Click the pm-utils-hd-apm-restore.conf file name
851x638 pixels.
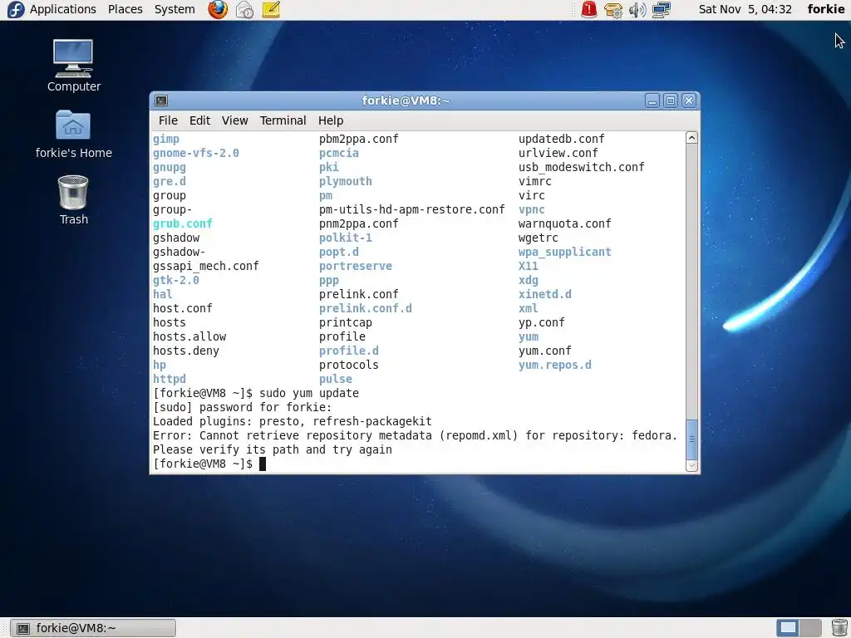click(412, 209)
